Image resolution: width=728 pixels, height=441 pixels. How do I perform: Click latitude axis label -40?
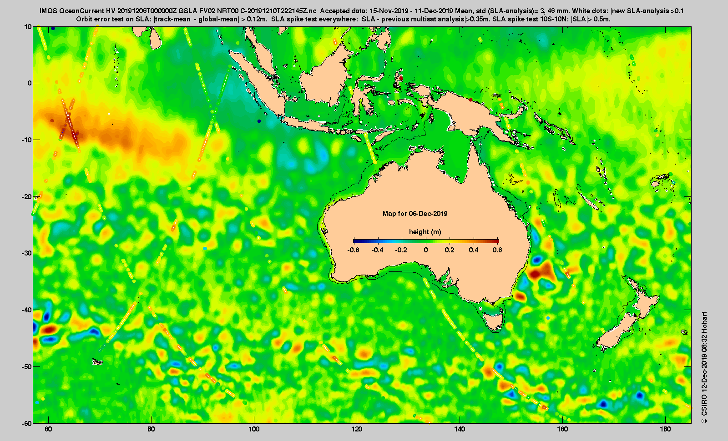coord(27,310)
